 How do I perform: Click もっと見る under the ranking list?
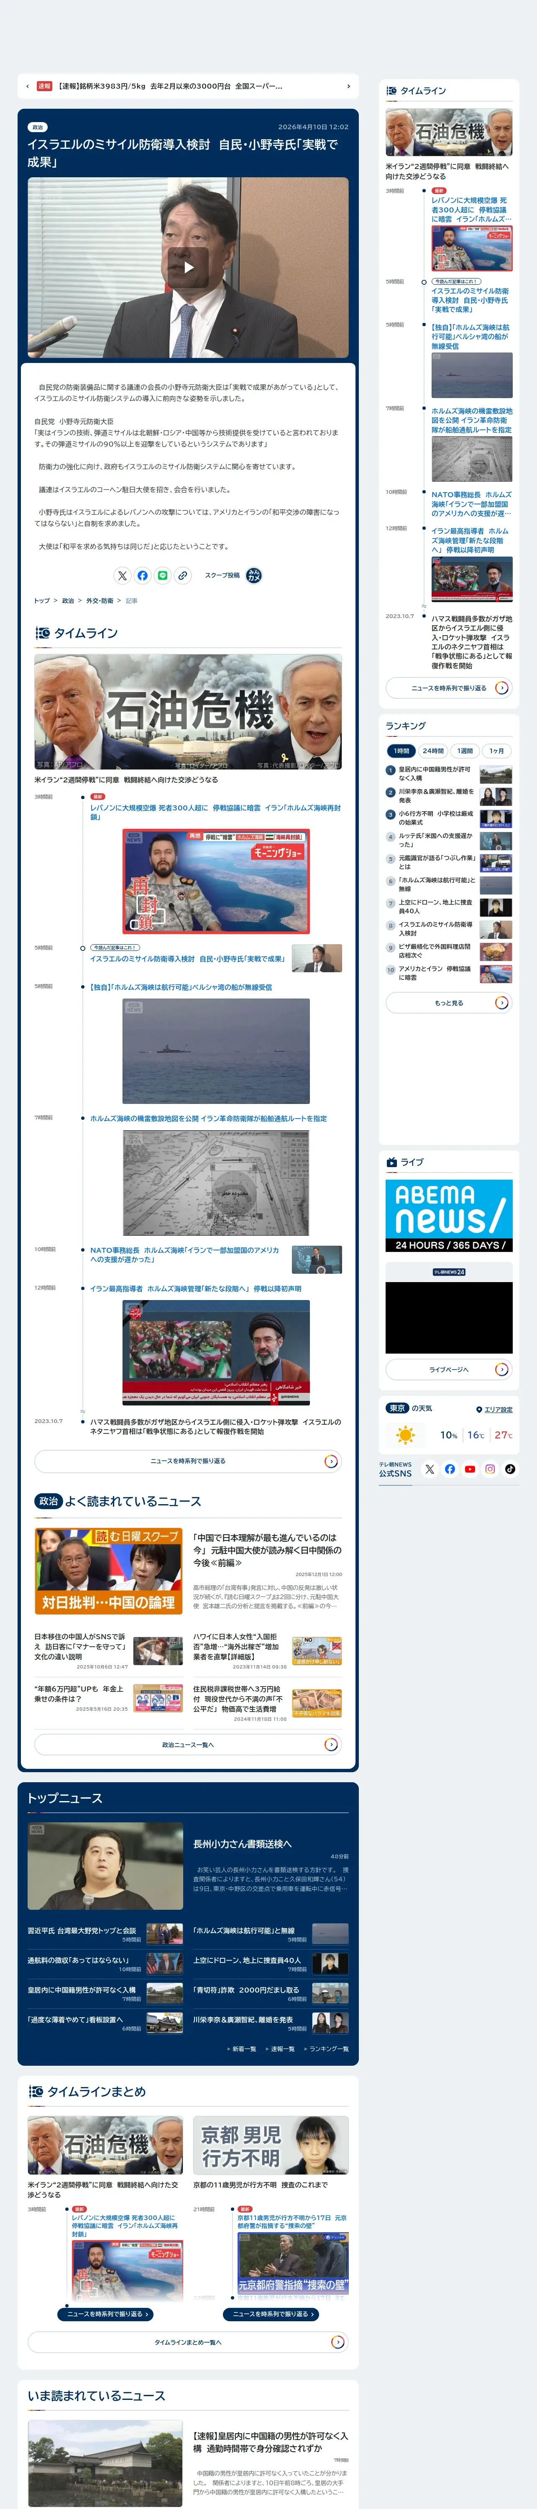[448, 1002]
